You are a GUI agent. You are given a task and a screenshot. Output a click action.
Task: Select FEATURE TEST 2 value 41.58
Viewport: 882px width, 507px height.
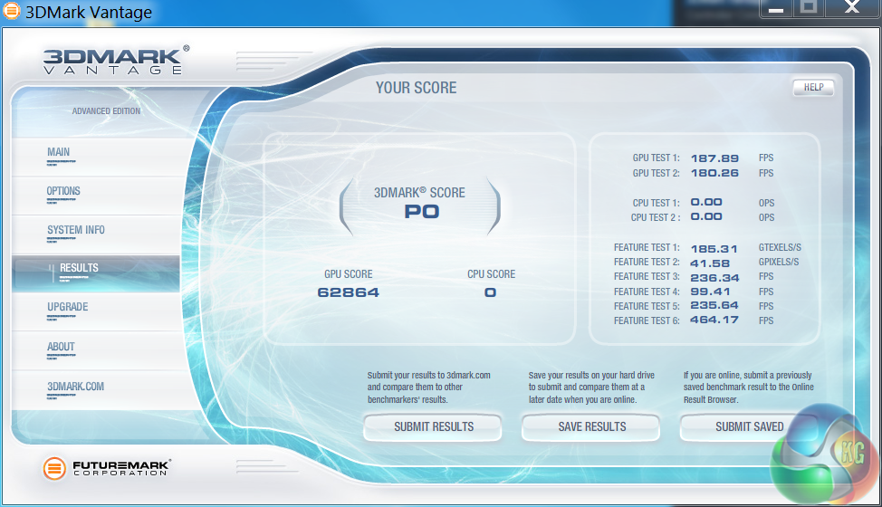(710, 263)
